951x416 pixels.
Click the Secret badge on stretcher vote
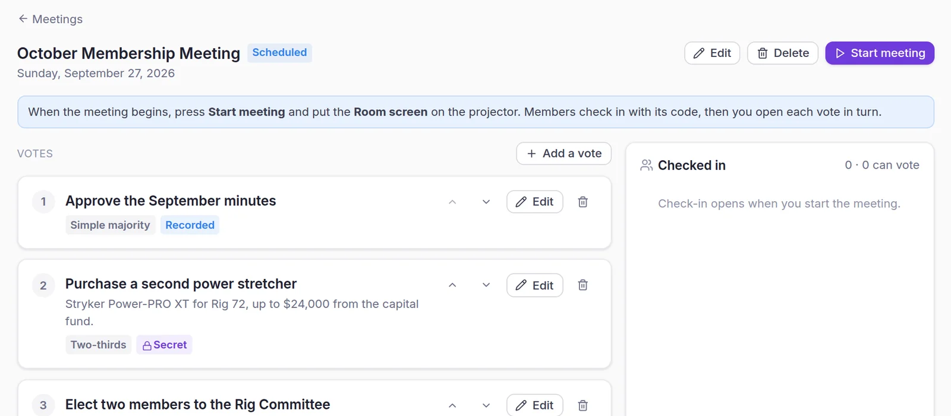click(x=164, y=345)
